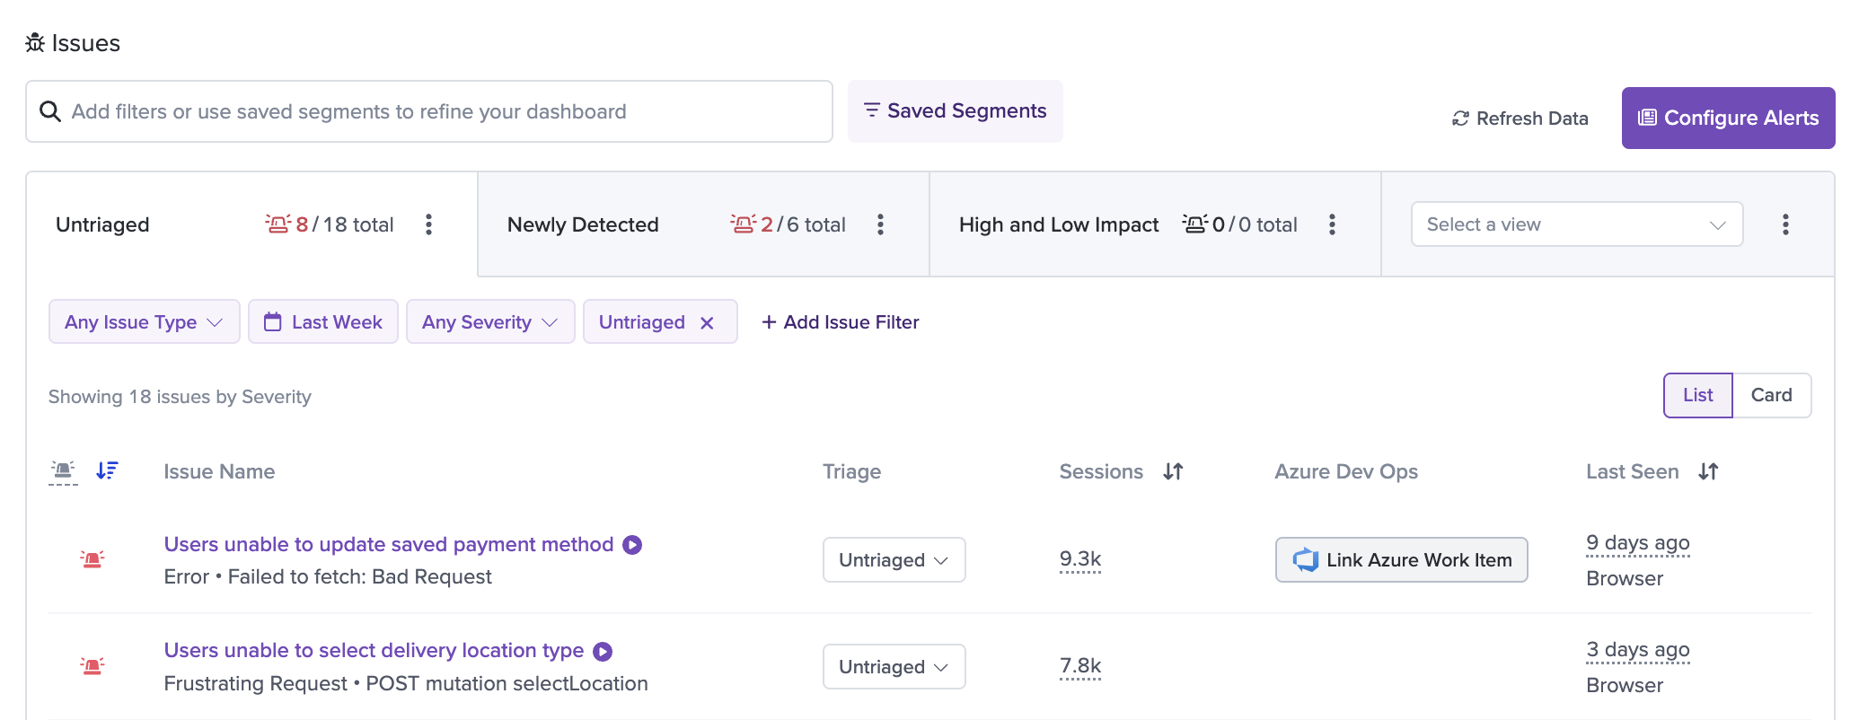Sort by Last Seen using its arrows icon
Viewport: 1859px width, 720px height.
pyautogui.click(x=1708, y=471)
